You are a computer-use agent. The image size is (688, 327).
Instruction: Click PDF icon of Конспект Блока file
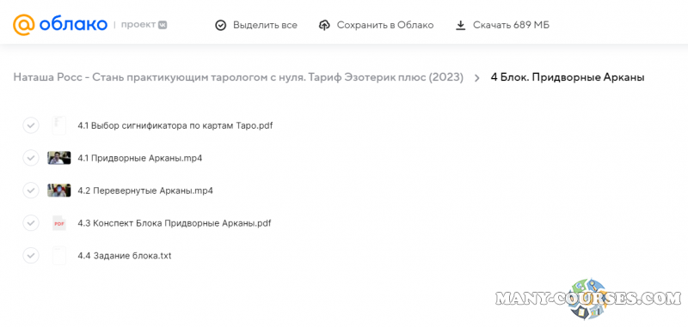58,223
